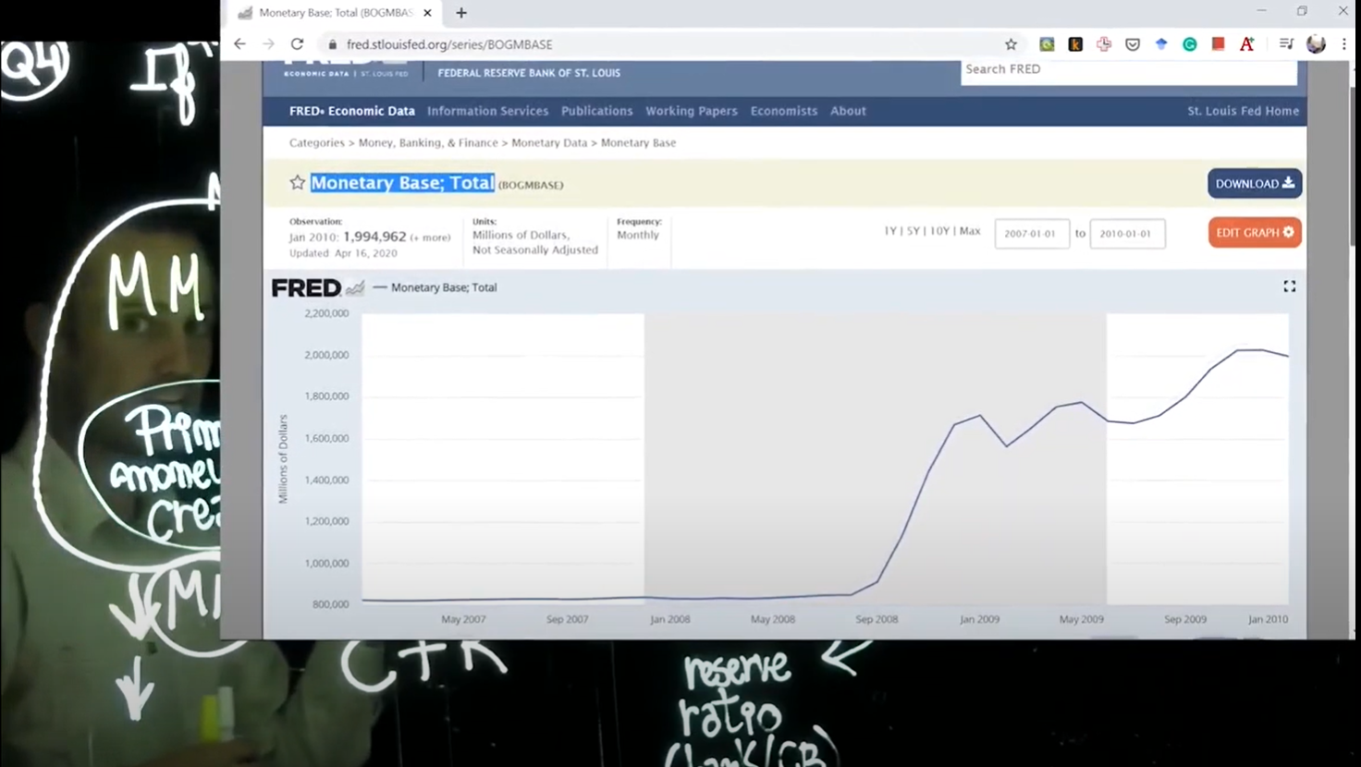This screenshot has height=767, width=1361.
Task: Open the Chrome profile avatar
Action: 1316,44
